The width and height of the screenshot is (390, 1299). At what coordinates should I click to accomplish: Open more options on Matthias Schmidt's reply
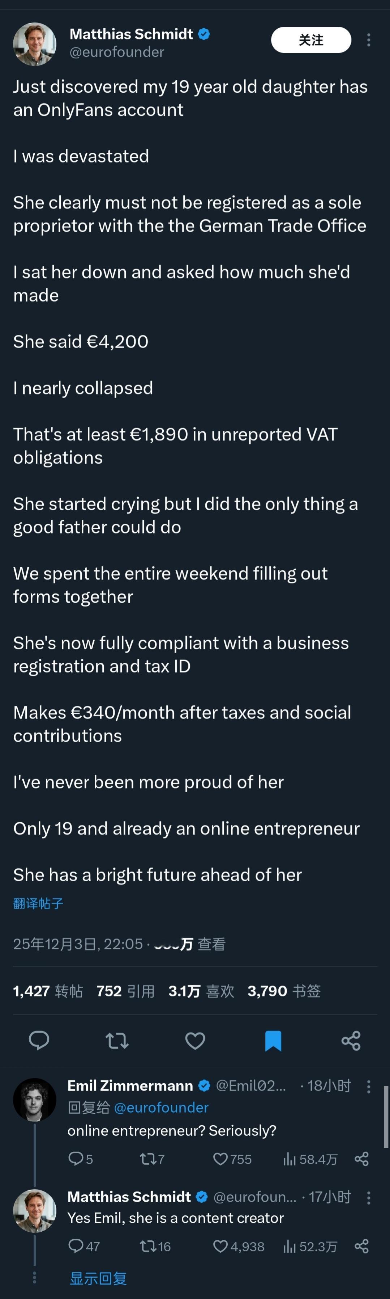(x=369, y=1197)
